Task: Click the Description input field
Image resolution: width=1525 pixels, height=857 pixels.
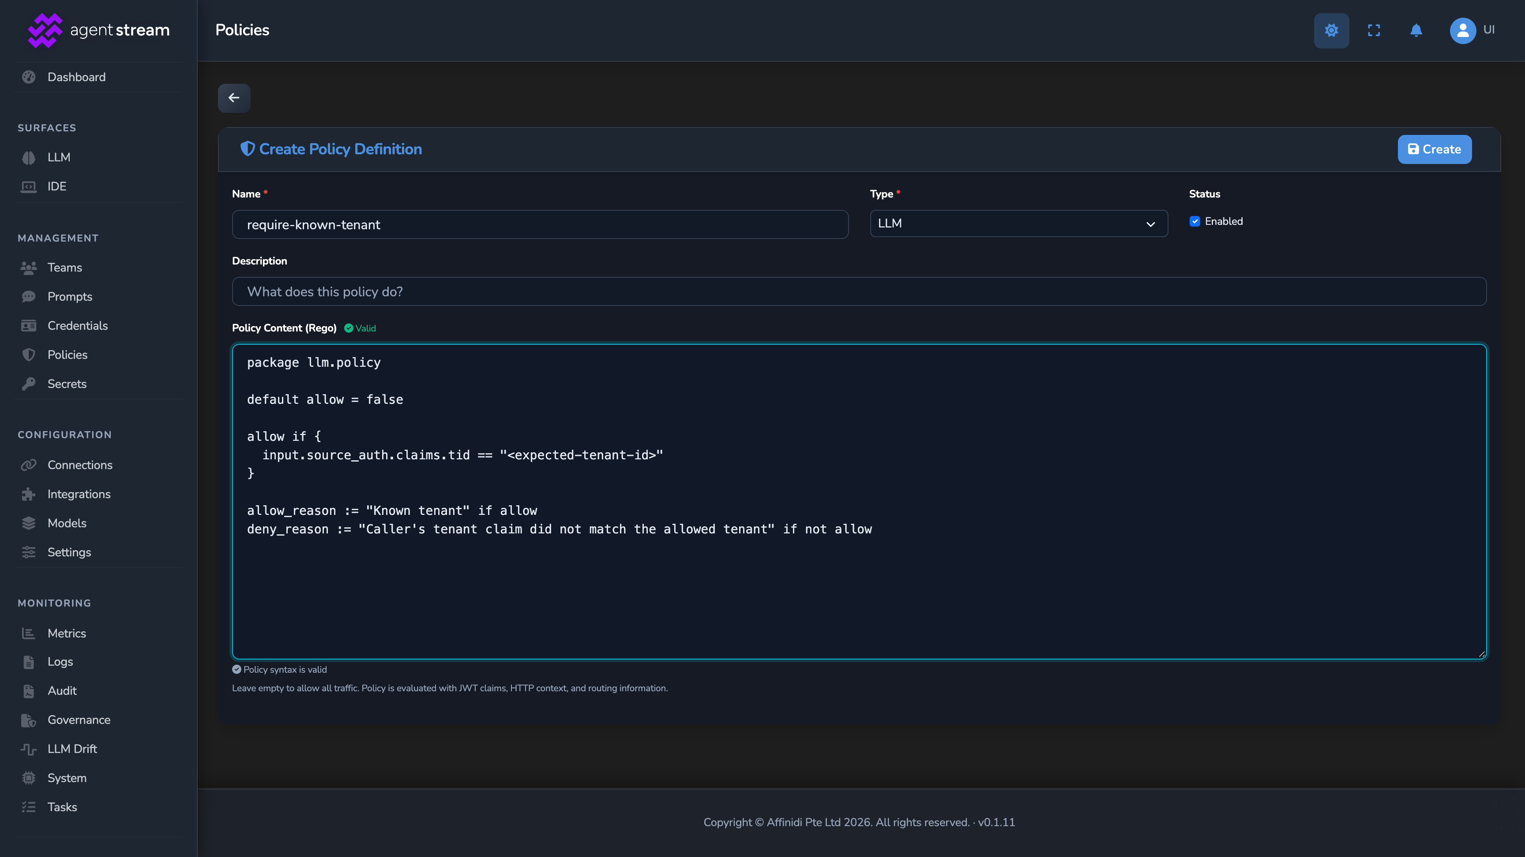Action: point(859,291)
